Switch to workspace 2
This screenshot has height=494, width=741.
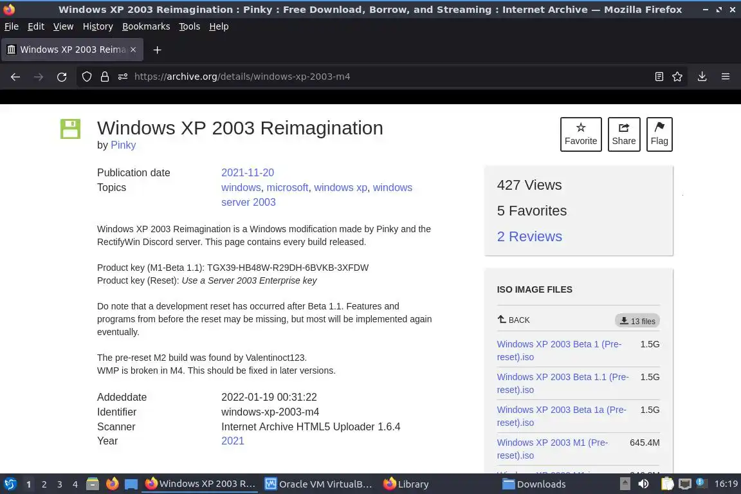pos(44,484)
